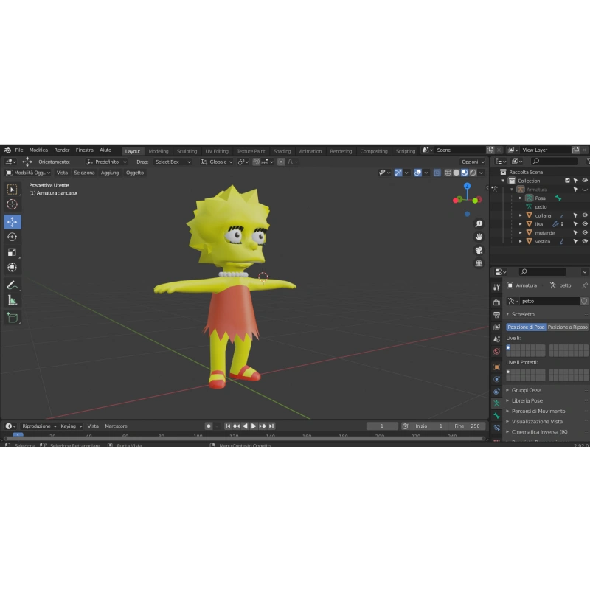Toggle the pin icon in properties header

click(584, 285)
